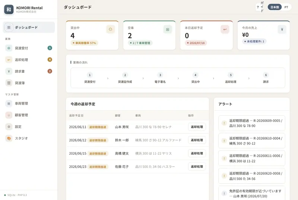Open 貸渡受付 from the sidebar

tap(29, 48)
